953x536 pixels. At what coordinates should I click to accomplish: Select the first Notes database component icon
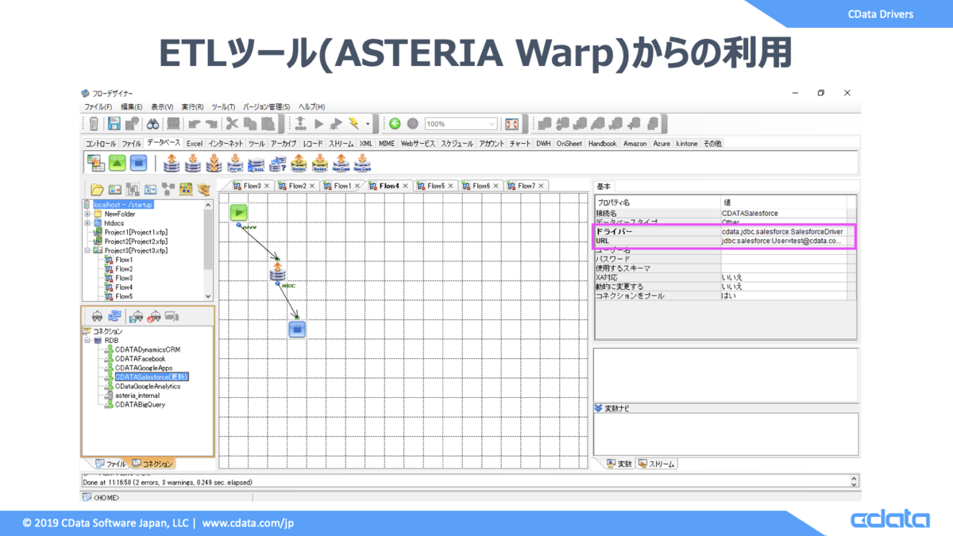pos(299,164)
